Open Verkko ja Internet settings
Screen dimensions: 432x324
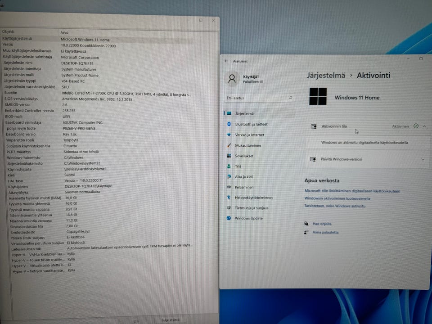coord(260,135)
